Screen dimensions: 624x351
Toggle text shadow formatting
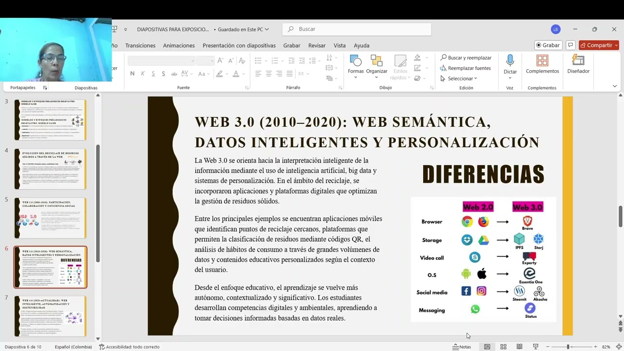(x=163, y=74)
